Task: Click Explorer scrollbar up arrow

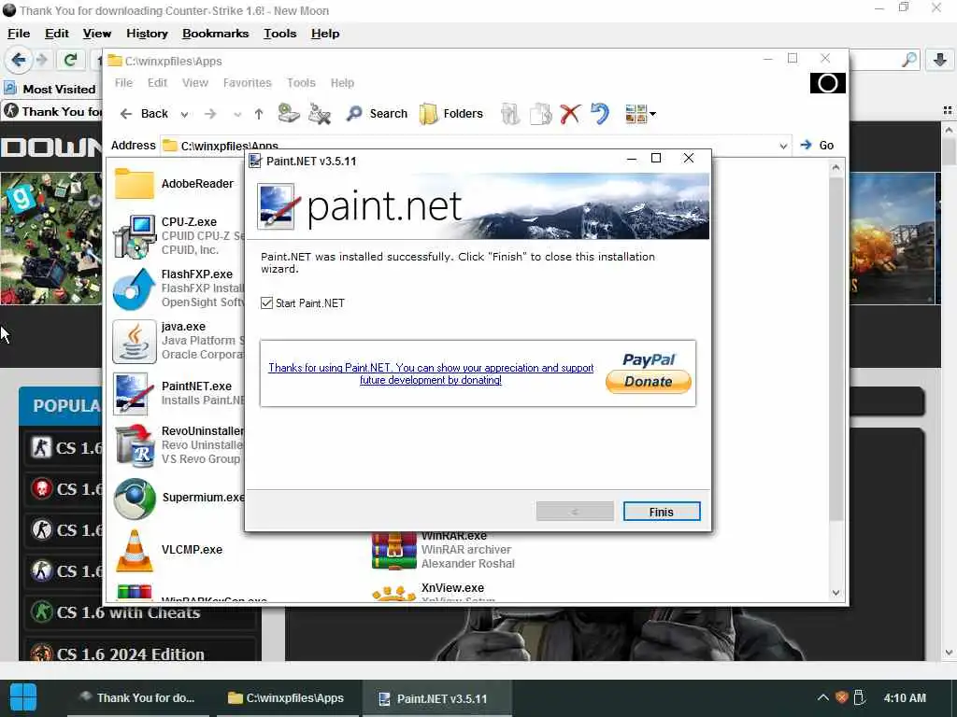Action: point(836,168)
